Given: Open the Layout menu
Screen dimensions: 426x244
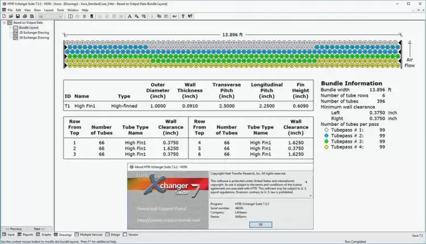Looking at the screenshot, I should click(x=49, y=10).
